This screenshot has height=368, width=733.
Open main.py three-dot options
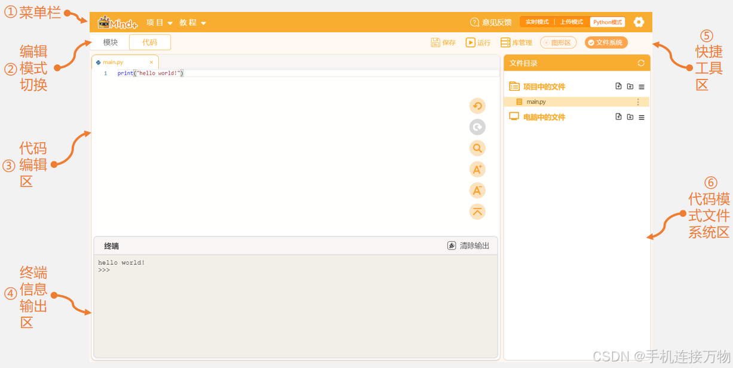(x=638, y=102)
